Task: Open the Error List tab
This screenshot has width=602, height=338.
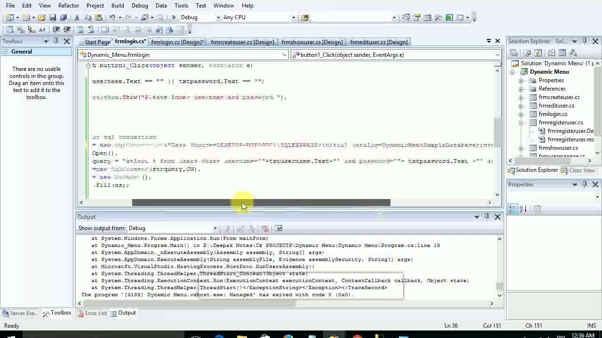Action: tap(92, 313)
